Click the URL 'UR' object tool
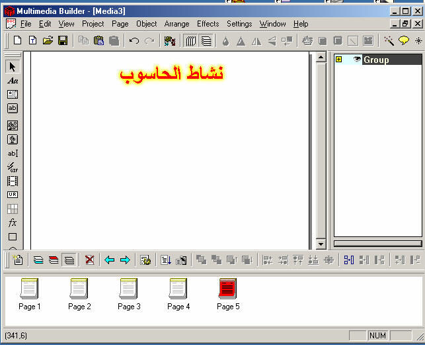 (x=13, y=195)
